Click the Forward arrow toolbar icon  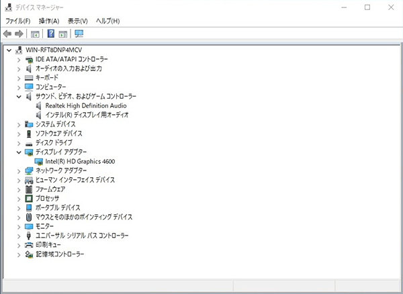(x=19, y=34)
